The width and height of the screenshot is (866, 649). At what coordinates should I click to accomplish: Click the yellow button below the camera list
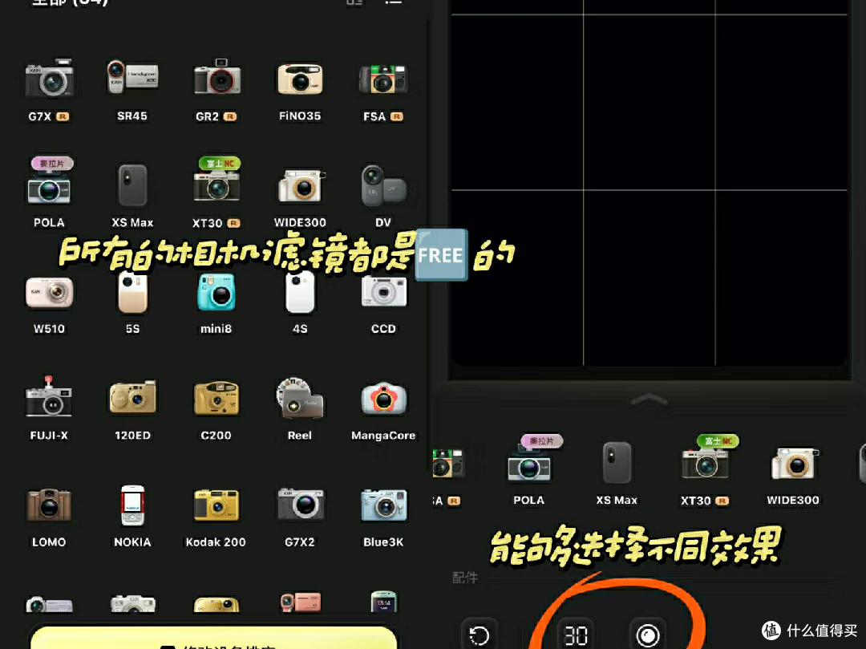(x=214, y=638)
